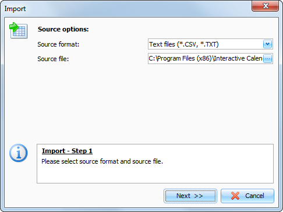Click the Import - Step 1 heading
Screen dimensions: 283x212
pos(67,151)
